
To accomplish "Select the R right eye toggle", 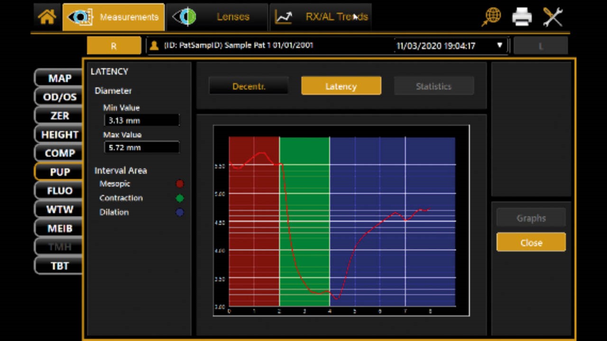I will point(114,46).
